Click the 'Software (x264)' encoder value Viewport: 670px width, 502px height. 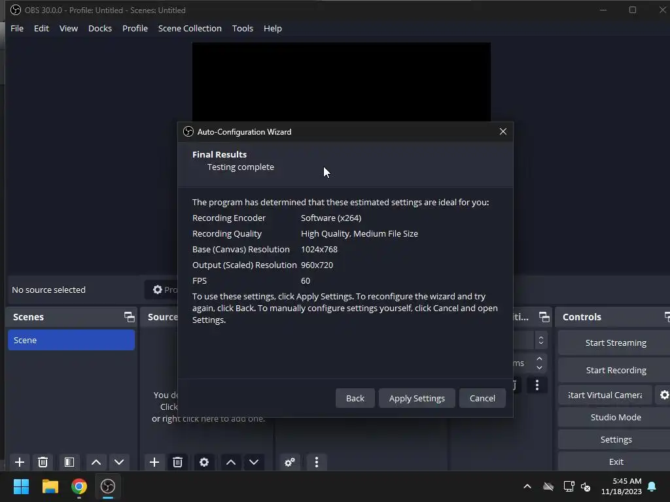click(330, 218)
